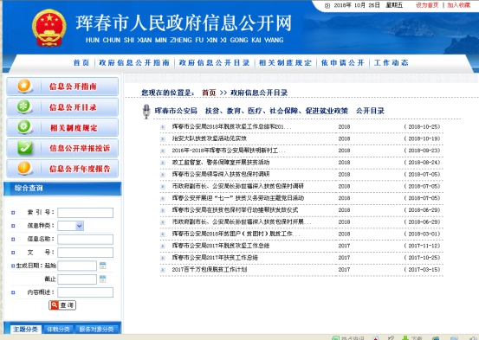Open 相关制度规定 sidebar button
479x340 pixels.
pyautogui.click(x=62, y=127)
